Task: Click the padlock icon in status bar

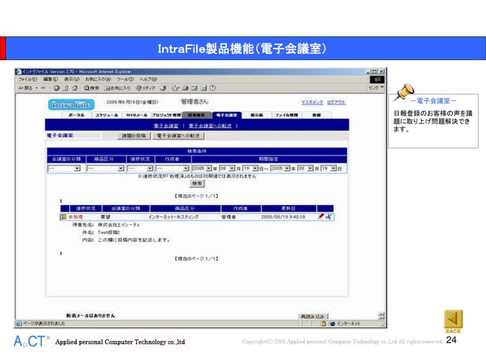Action: 323,323
